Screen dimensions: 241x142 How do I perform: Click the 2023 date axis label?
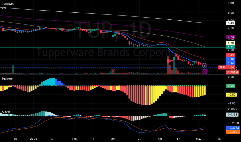pyautogui.click(x=34, y=139)
